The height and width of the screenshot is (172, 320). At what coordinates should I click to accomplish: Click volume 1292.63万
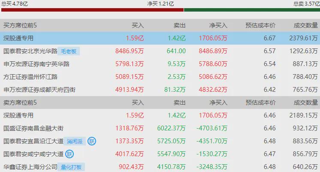(x=303, y=51)
